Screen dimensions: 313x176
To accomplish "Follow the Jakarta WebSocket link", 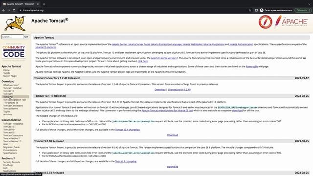I will tap(192, 44).
